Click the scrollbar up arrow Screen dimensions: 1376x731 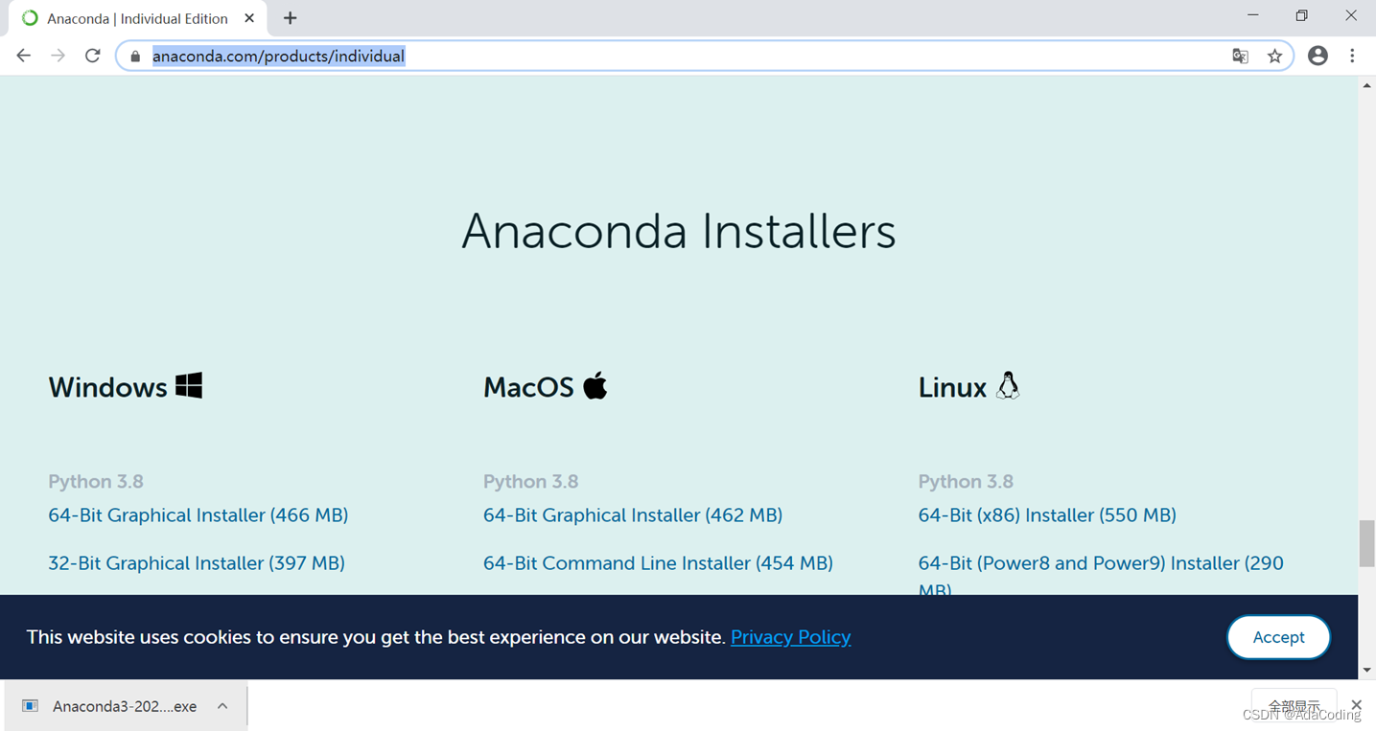click(1366, 85)
